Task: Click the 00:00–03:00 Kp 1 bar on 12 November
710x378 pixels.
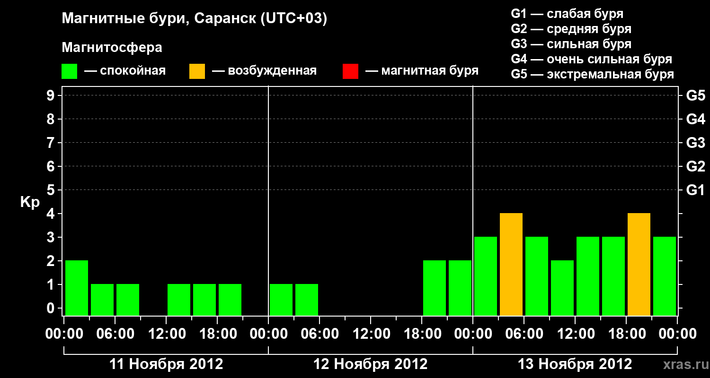Action: (281, 300)
